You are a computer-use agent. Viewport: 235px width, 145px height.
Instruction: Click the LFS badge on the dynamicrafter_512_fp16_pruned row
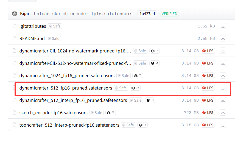point(208,88)
